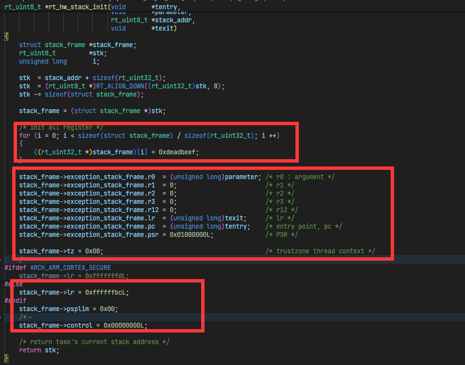Click the 'for' loop keyword
This screenshot has width=465, height=365.
click(x=25, y=135)
